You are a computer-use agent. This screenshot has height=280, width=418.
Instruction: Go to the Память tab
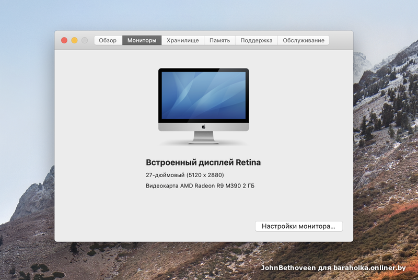tap(219, 40)
